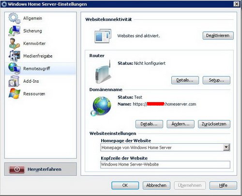
Task: Go to the Medienfreigabe tab
Action: point(41,56)
